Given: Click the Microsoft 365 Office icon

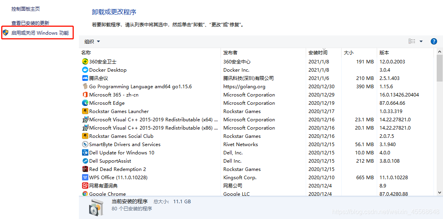Looking at the screenshot, I should click(x=85, y=95).
